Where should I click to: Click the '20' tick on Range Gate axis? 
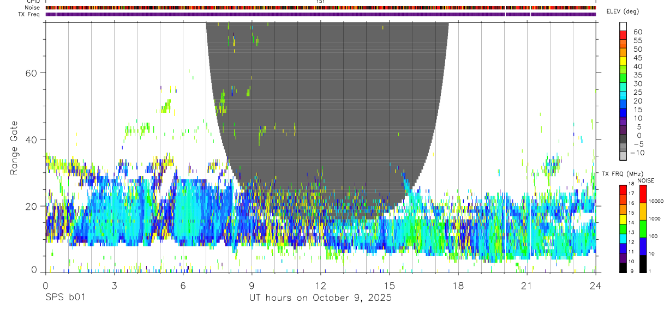pos(30,206)
